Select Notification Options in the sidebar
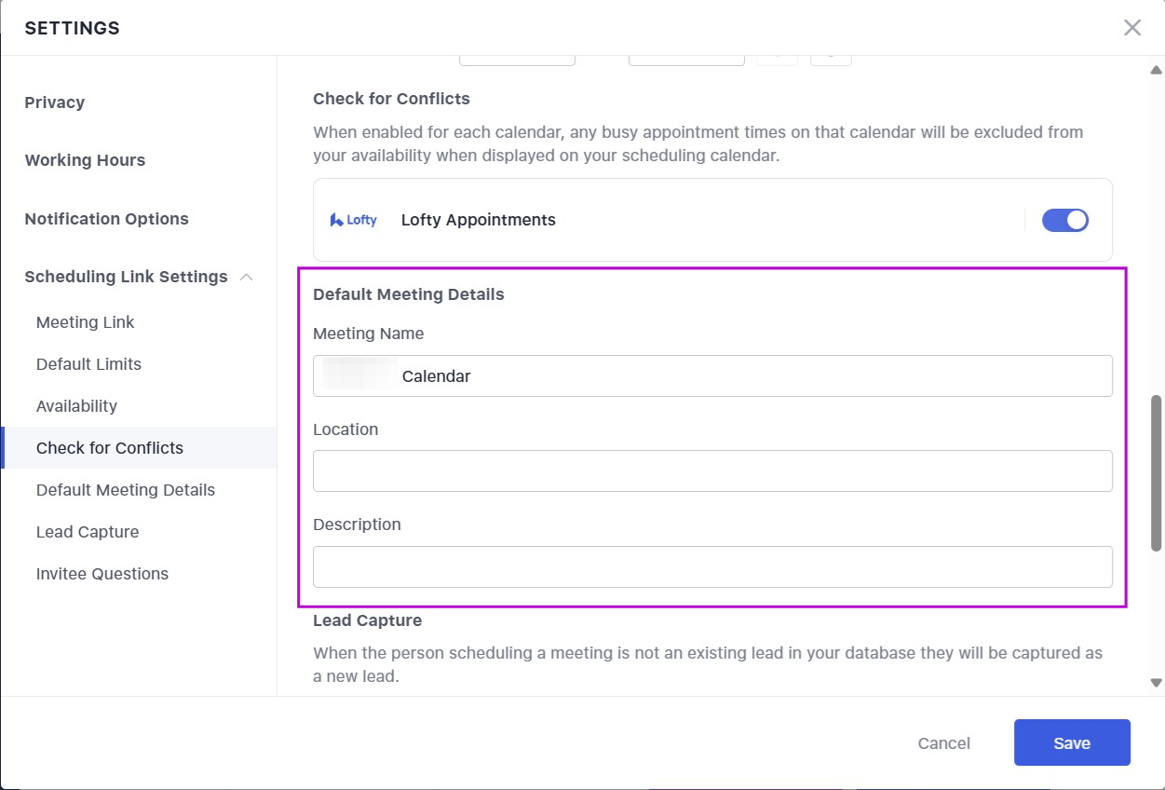Image resolution: width=1165 pixels, height=790 pixels. point(106,219)
